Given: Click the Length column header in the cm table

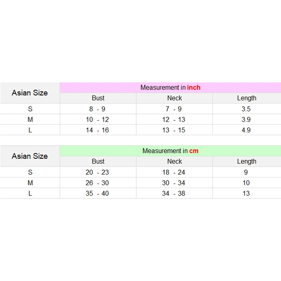Looking at the screenshot, I should [246, 161].
